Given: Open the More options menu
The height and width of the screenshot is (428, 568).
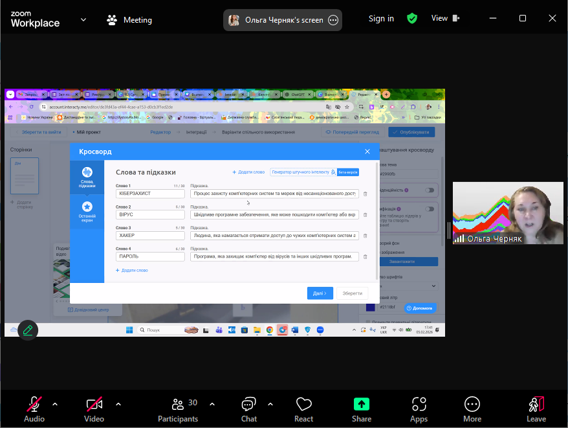Looking at the screenshot, I should coord(472,409).
